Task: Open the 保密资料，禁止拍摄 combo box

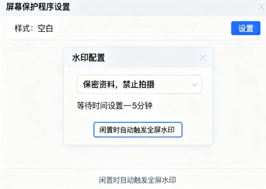Action: [139, 84]
